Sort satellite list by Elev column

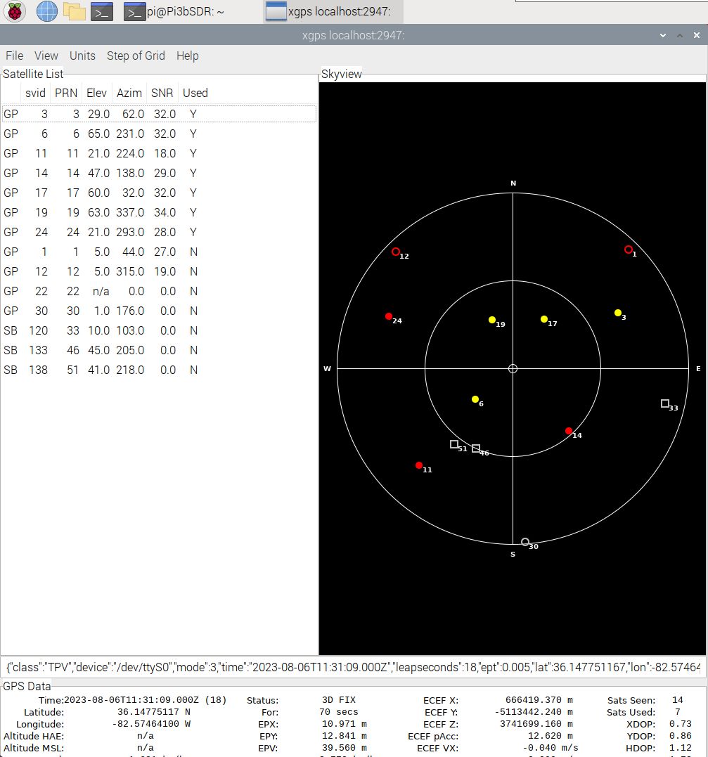[96, 93]
